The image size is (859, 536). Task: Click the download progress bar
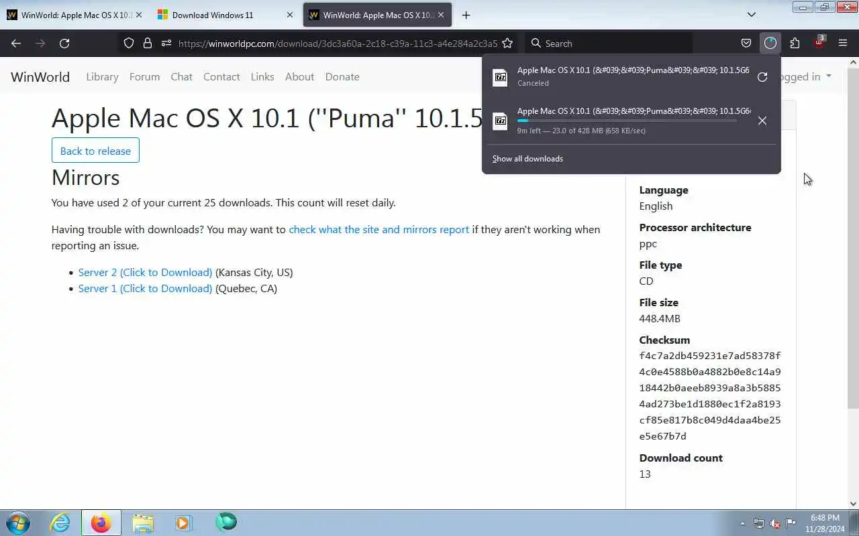(x=627, y=121)
